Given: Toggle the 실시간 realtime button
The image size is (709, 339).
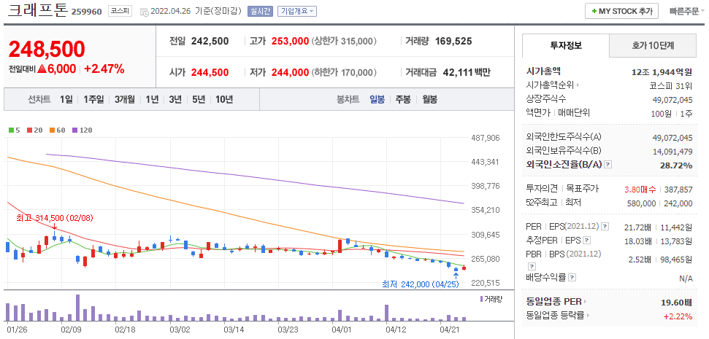Looking at the screenshot, I should pos(260,11).
